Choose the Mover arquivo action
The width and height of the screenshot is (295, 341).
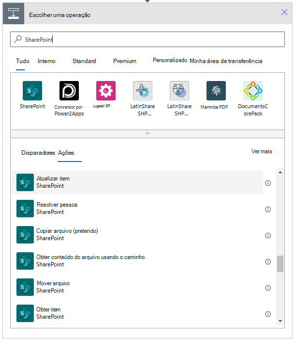(x=137, y=287)
